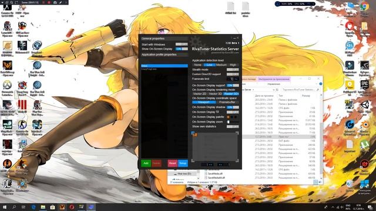The image size is (376, 211).
Task: Toggle On-Screen Display support switch
Action: point(233,86)
